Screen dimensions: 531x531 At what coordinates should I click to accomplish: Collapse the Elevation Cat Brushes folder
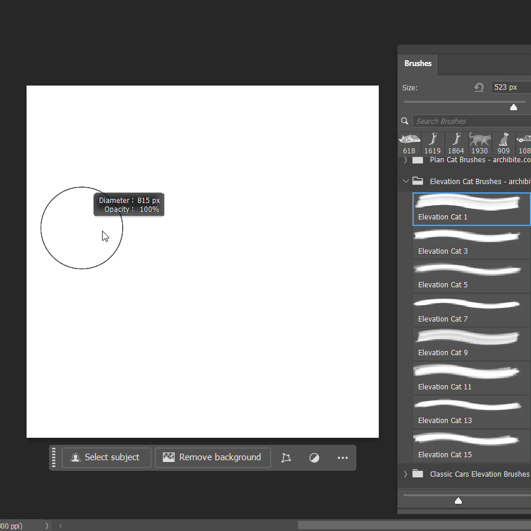(x=405, y=181)
